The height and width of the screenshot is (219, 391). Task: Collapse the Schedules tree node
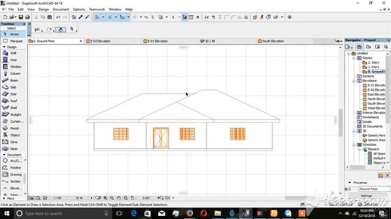pyautogui.click(x=354, y=145)
